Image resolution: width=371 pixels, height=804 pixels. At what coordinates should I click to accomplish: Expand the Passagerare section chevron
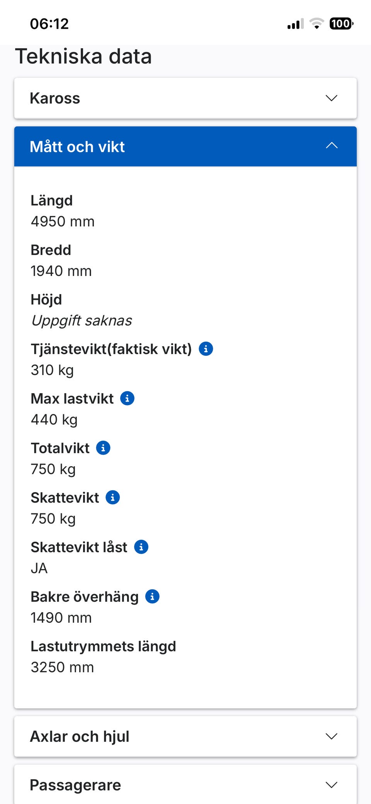[x=332, y=785]
